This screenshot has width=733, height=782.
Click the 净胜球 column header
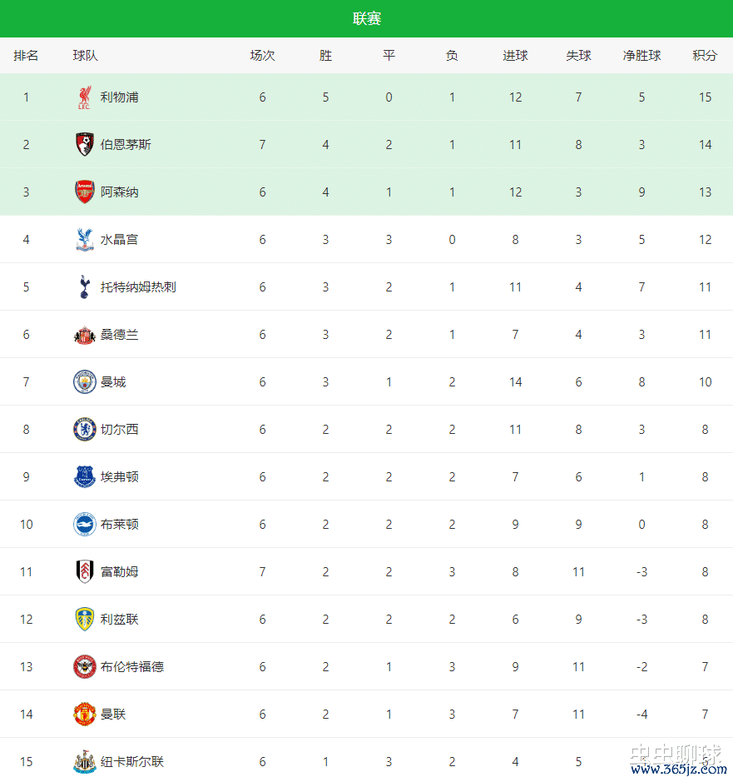tap(641, 56)
